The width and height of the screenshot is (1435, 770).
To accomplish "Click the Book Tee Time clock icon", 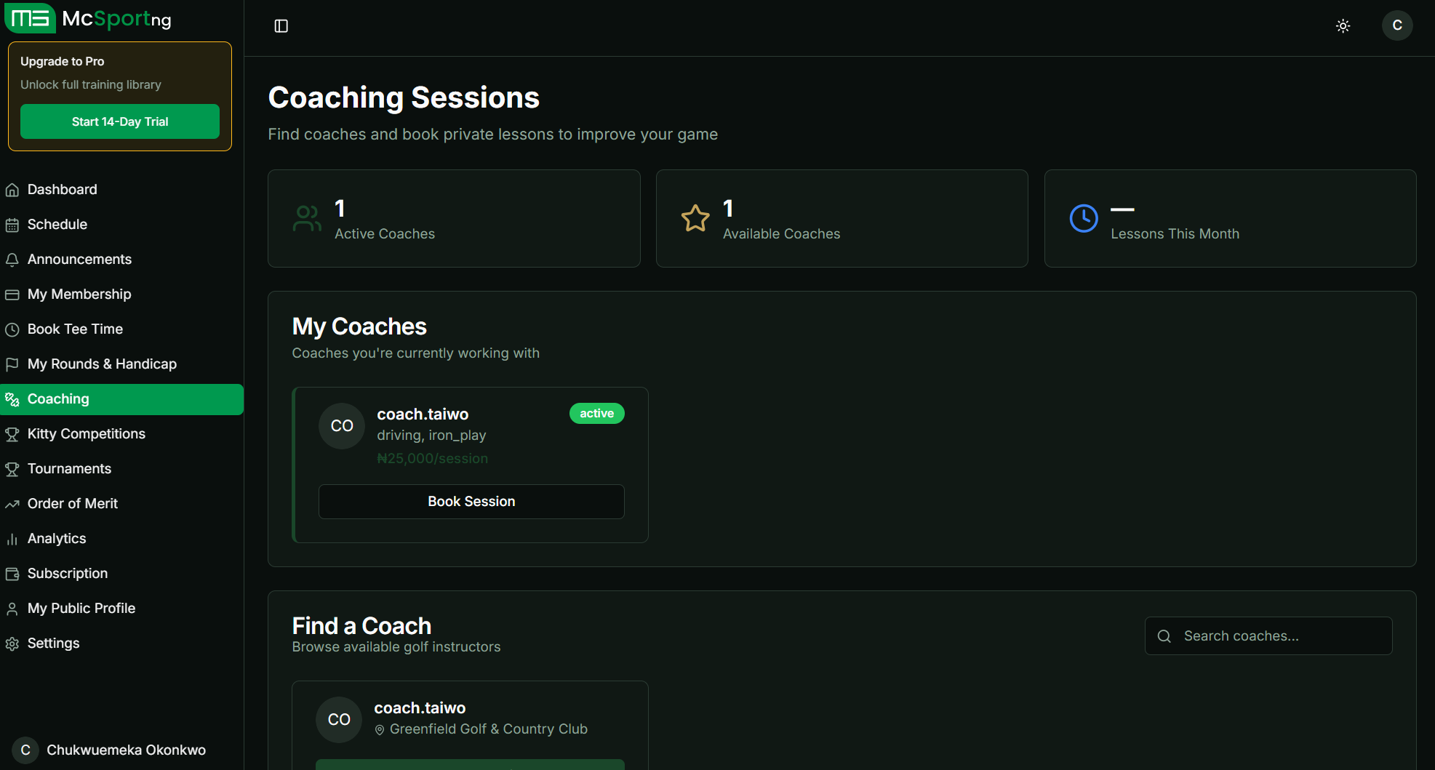I will tap(13, 329).
